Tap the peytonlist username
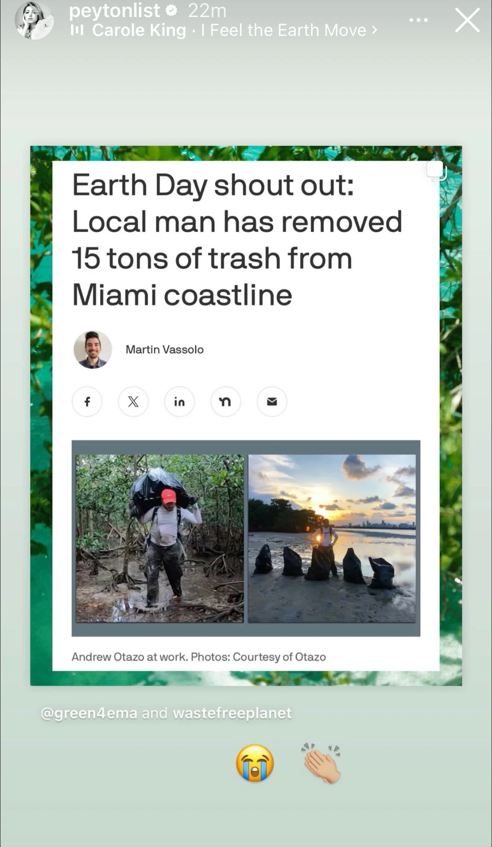This screenshot has width=492, height=847. tap(114, 10)
